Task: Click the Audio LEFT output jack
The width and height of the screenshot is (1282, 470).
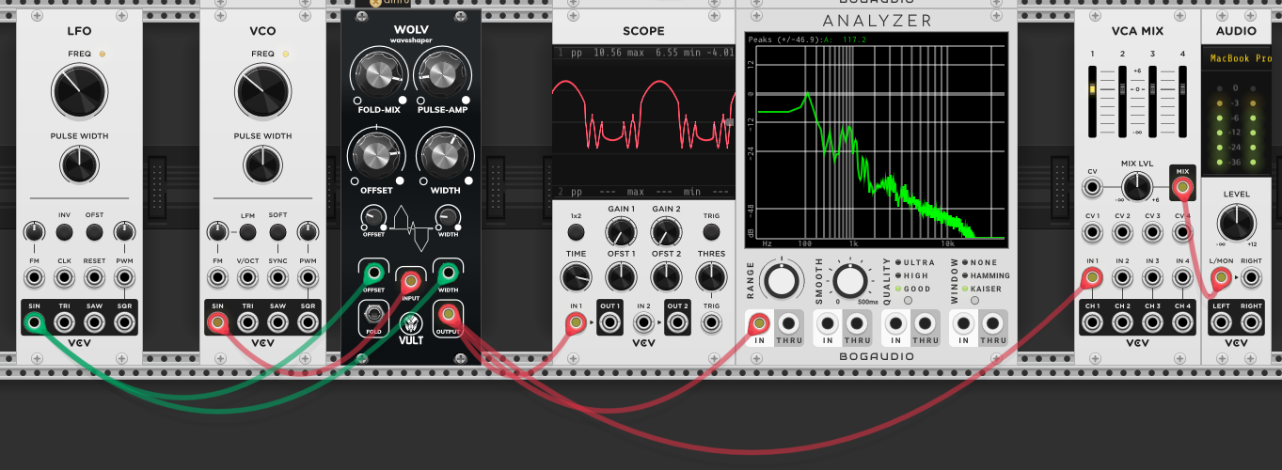Action: (1221, 322)
